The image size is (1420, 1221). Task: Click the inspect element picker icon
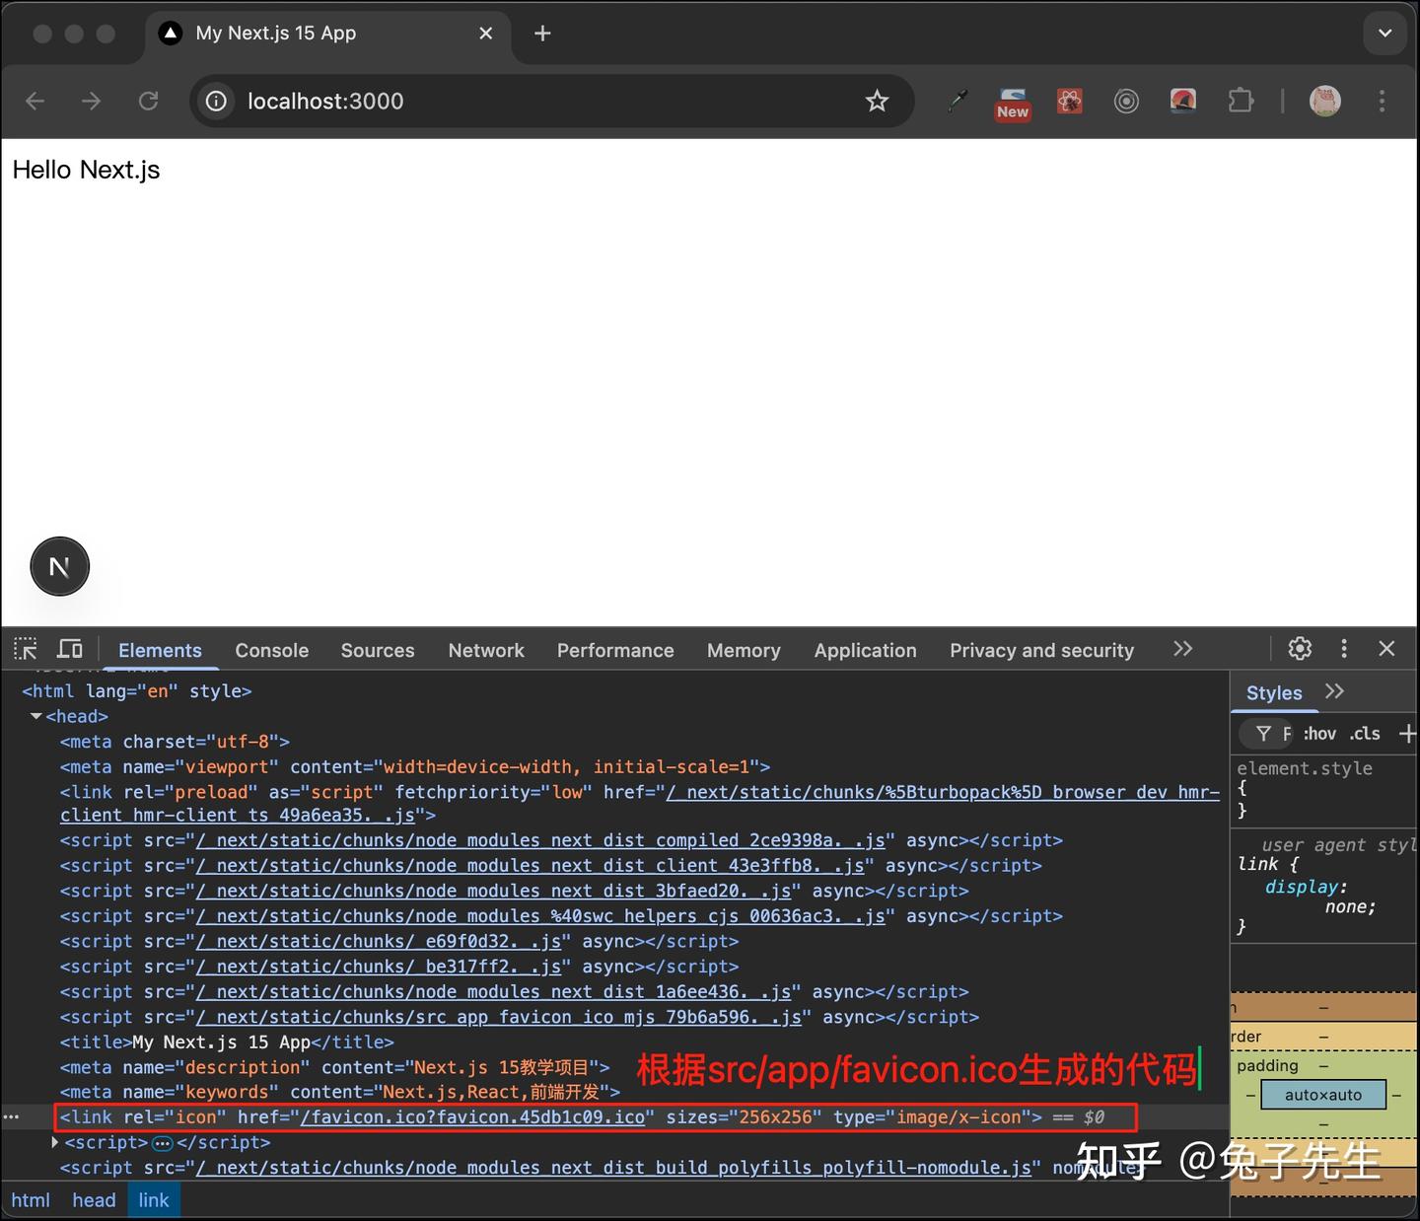[x=26, y=649]
